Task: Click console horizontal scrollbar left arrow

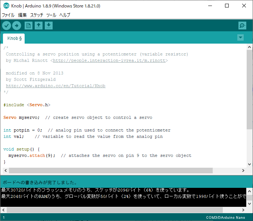Action: click(x=3, y=210)
